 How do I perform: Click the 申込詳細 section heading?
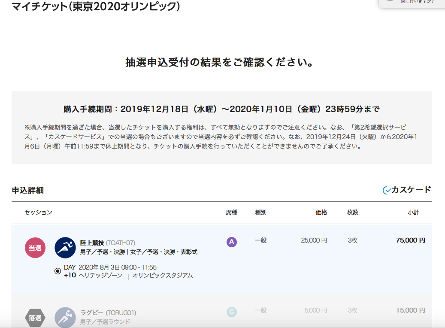[28, 190]
